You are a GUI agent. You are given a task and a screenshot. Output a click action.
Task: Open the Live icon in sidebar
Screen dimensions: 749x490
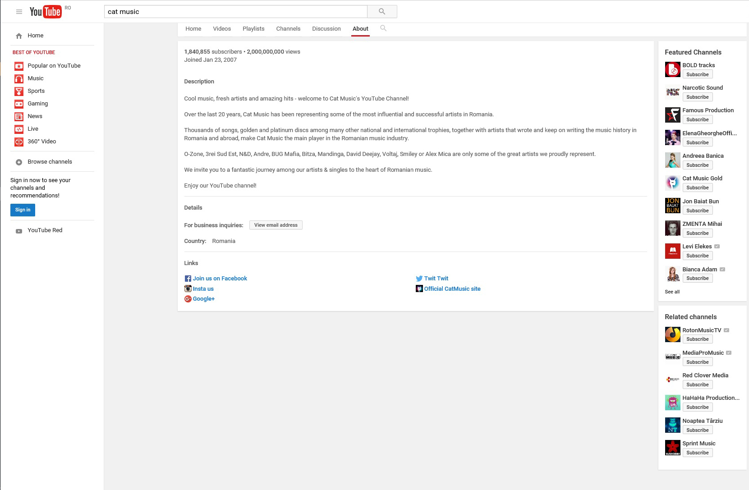[x=19, y=129]
